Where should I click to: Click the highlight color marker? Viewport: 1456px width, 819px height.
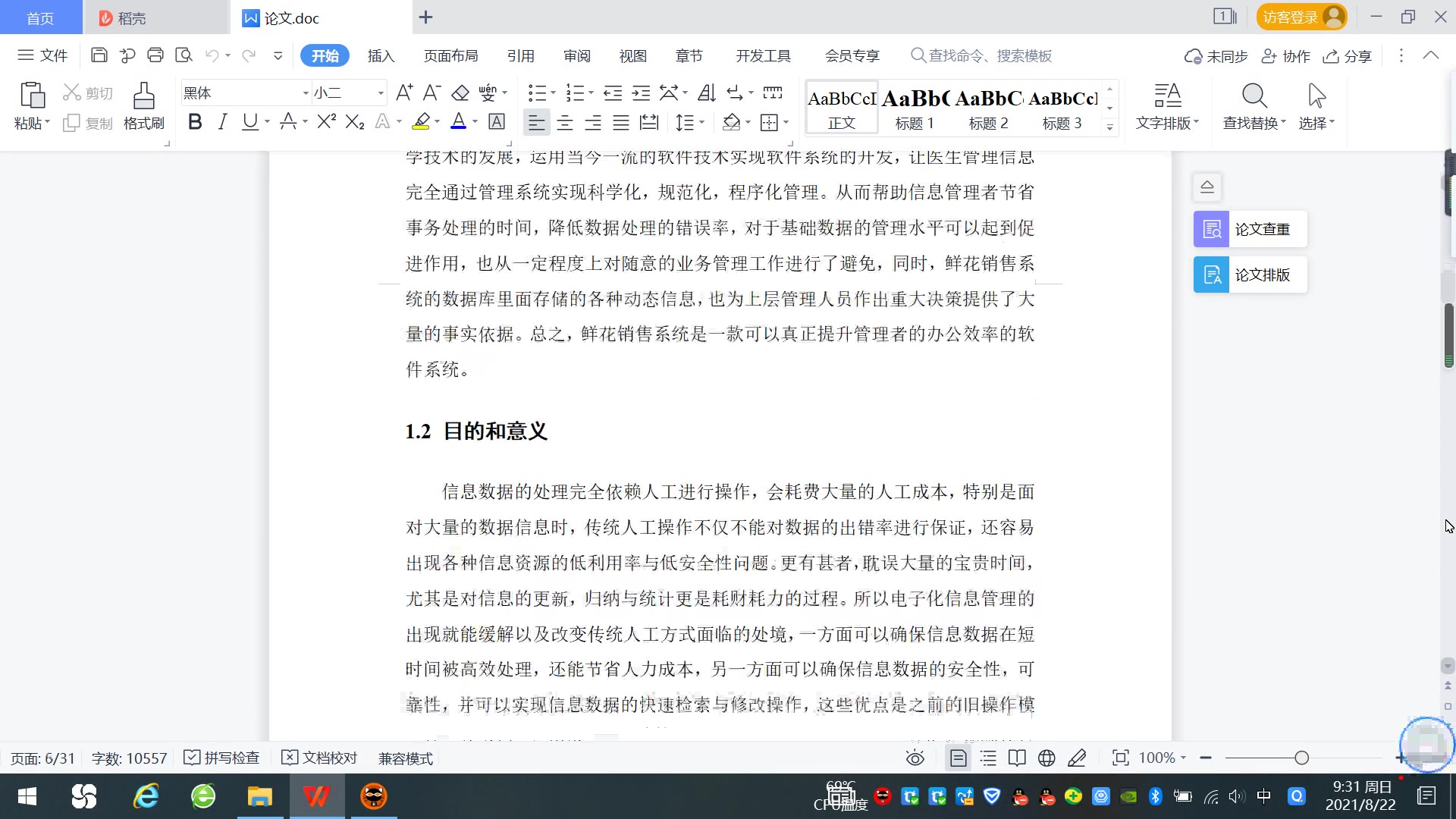click(x=421, y=121)
